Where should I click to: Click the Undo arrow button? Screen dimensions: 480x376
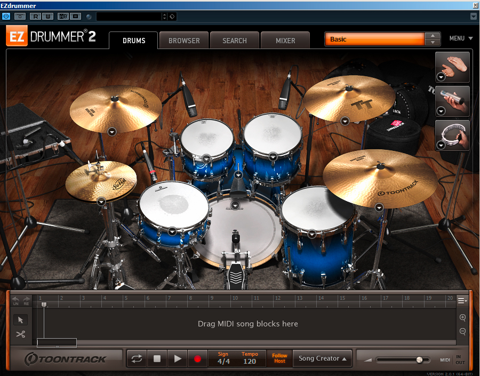[15, 301]
